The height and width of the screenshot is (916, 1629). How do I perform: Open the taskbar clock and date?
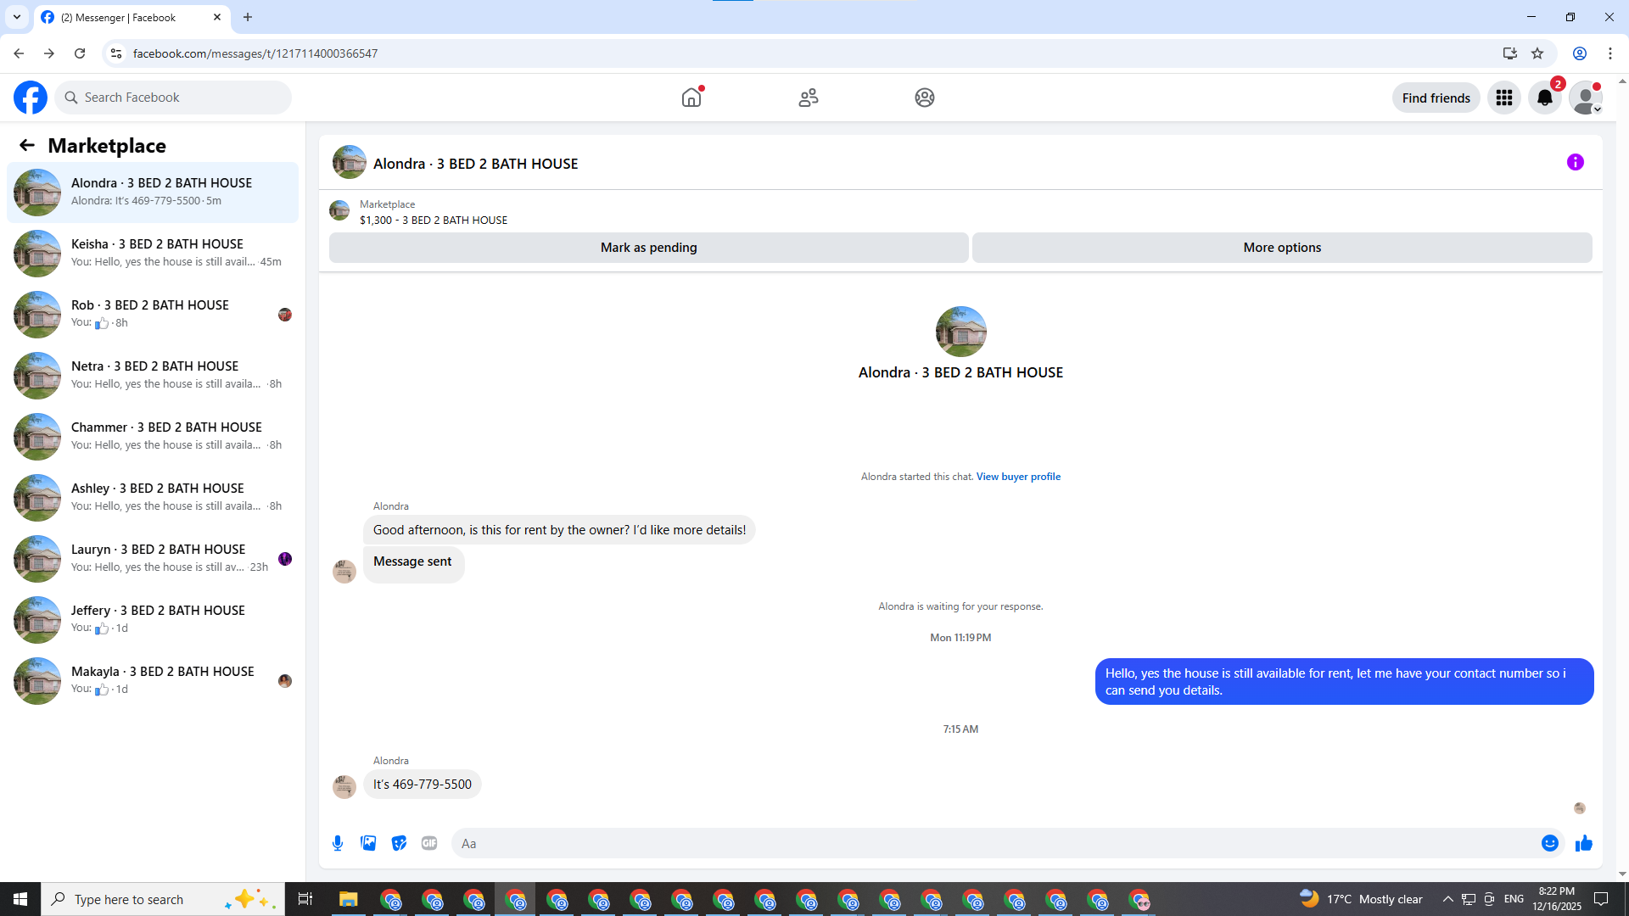[1556, 899]
